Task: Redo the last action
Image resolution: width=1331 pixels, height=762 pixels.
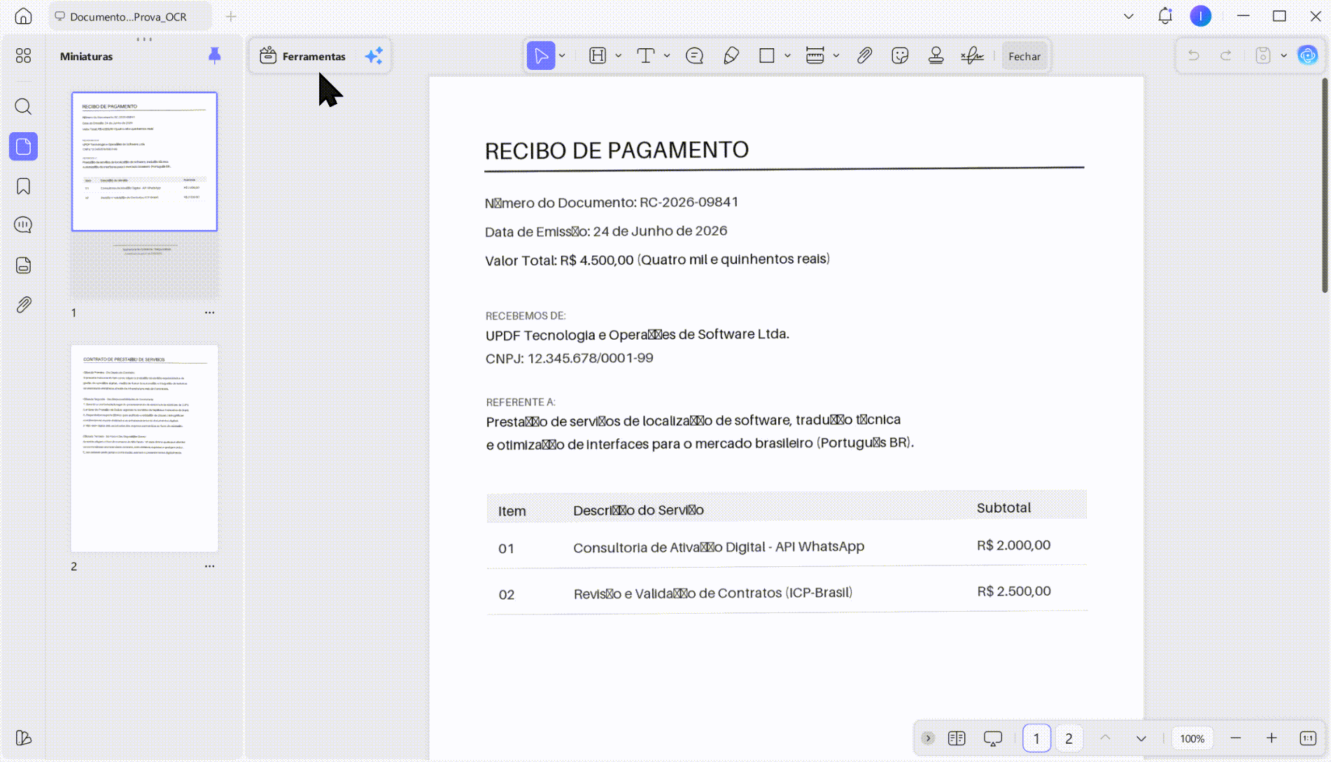Action: (1226, 56)
